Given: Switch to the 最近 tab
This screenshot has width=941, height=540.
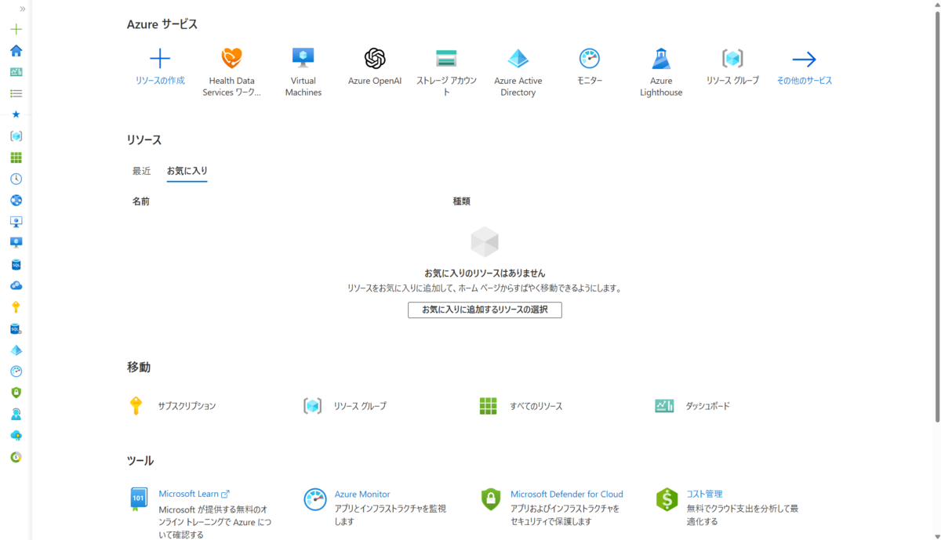Looking at the screenshot, I should pyautogui.click(x=141, y=171).
